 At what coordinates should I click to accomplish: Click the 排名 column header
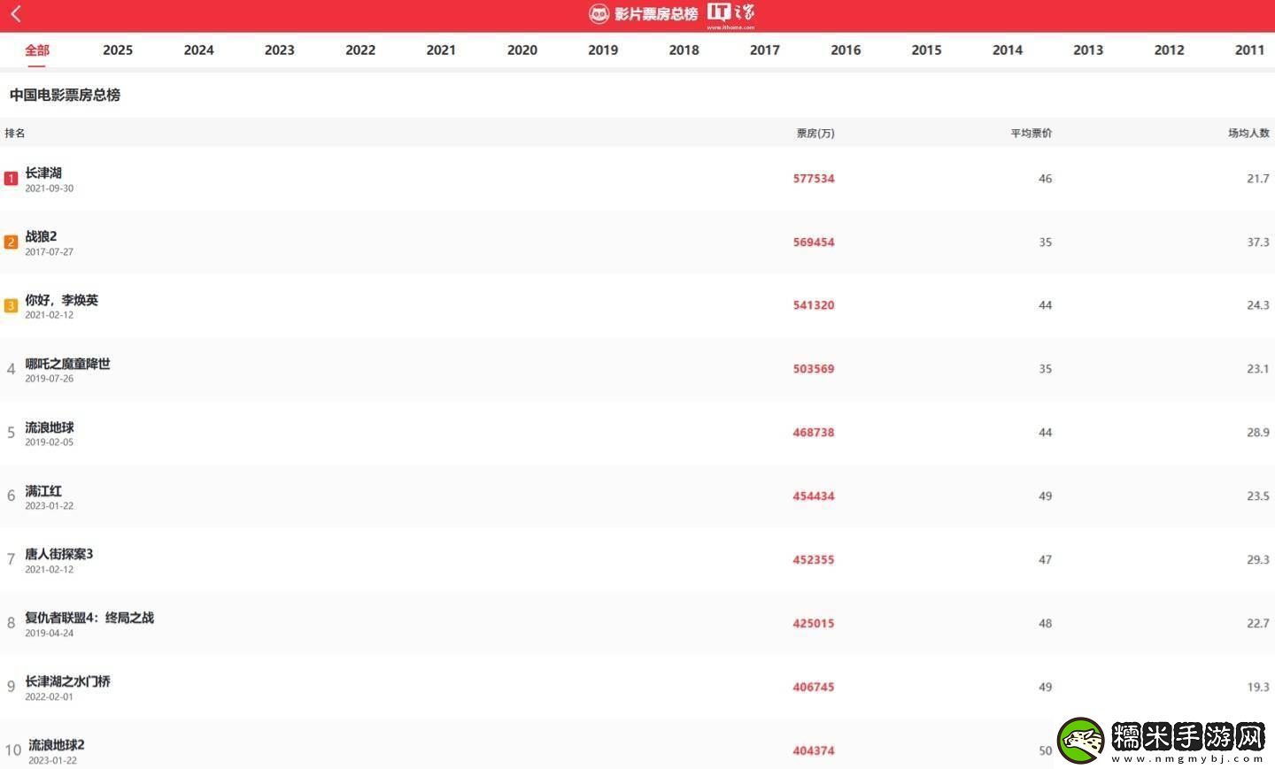(15, 134)
